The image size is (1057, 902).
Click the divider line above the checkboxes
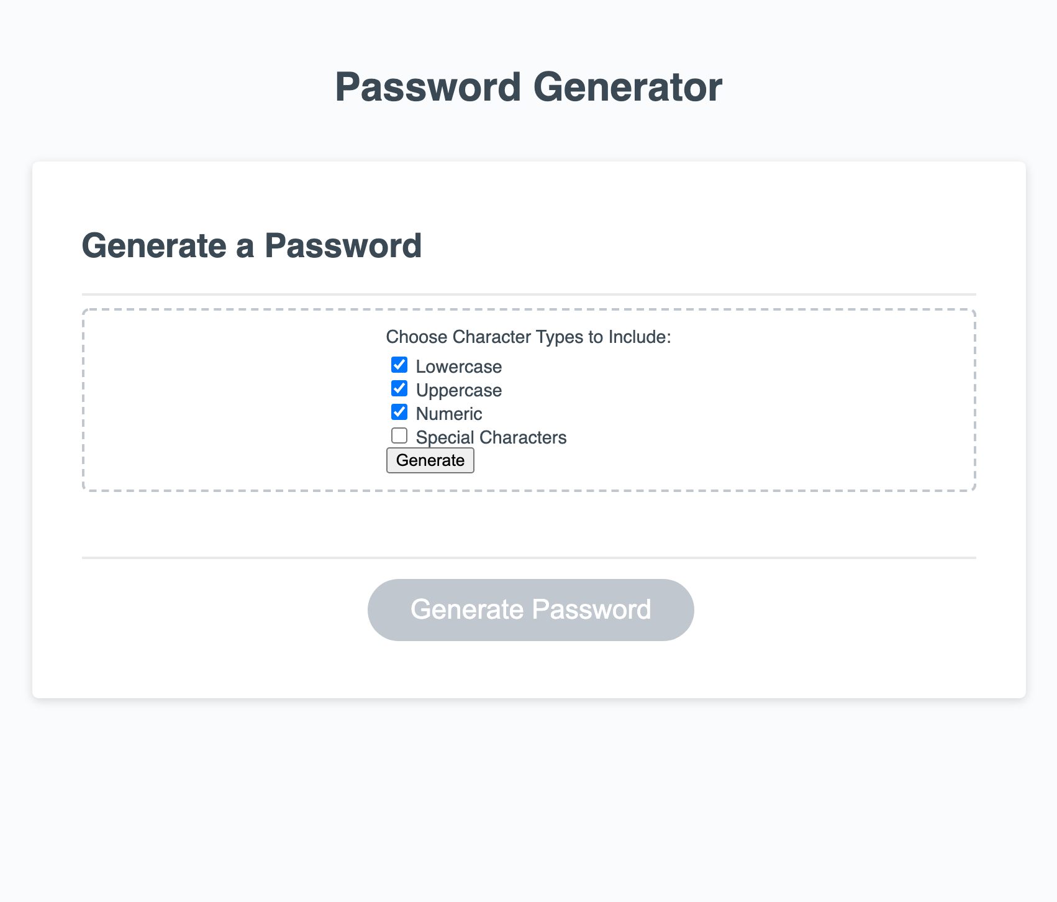(528, 292)
